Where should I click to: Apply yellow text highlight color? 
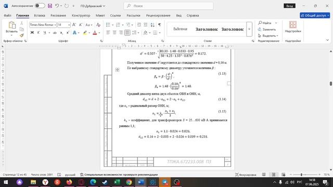[x=85, y=32]
